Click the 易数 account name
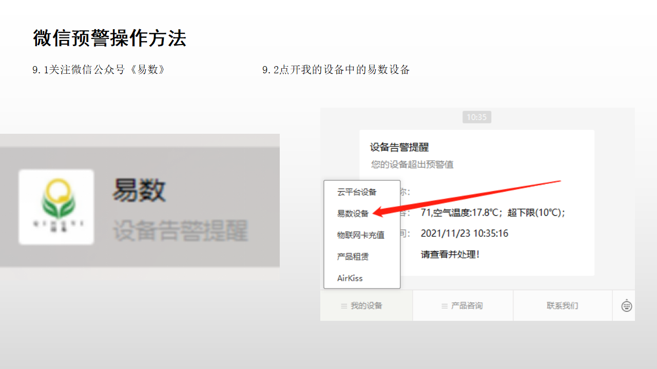 (139, 191)
